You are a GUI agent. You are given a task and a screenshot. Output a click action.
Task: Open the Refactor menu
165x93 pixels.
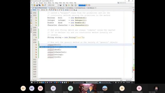pos(49,3)
